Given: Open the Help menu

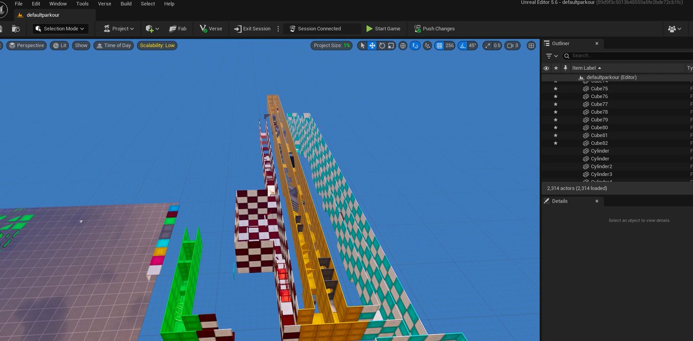Looking at the screenshot, I should [x=169, y=3].
